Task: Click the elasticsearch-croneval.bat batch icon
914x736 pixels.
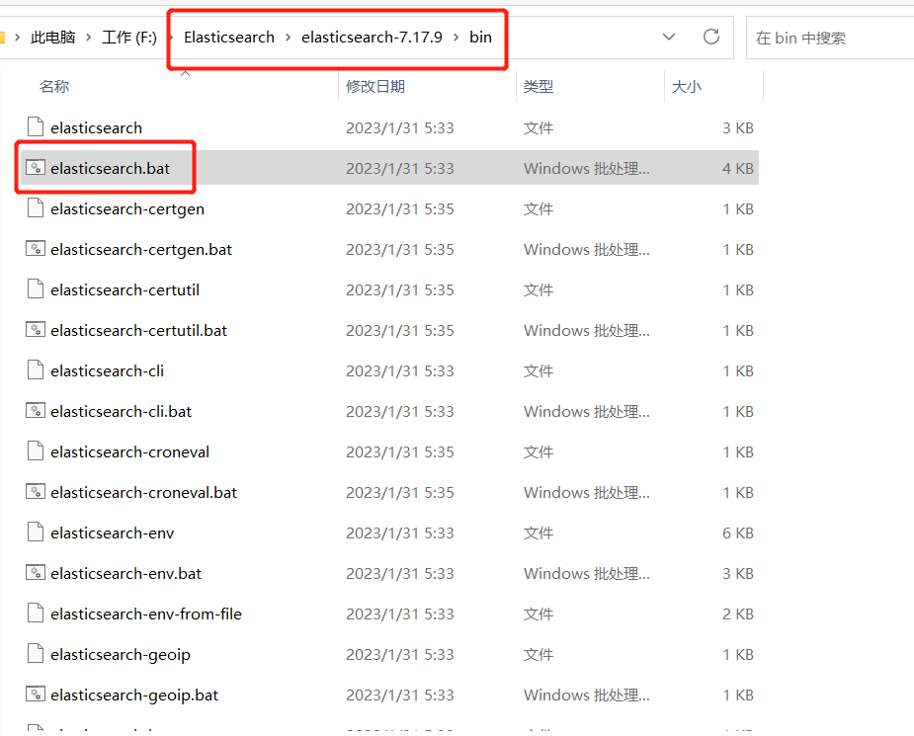Action: 36,492
